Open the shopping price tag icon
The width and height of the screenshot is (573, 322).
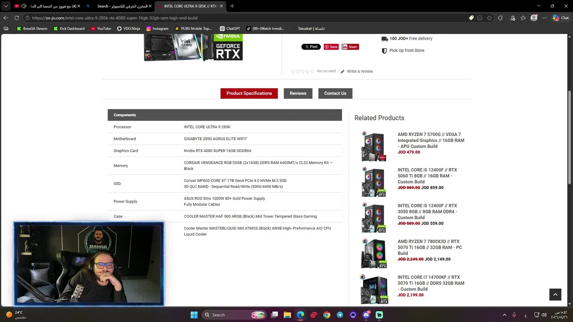[x=471, y=18]
